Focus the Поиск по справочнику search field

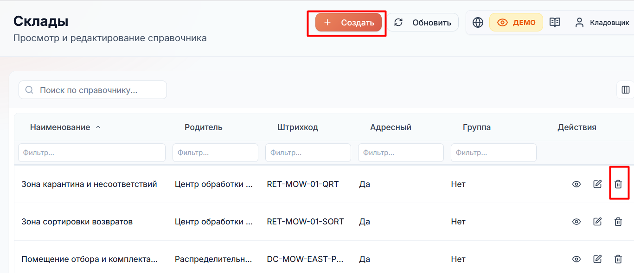tap(93, 90)
